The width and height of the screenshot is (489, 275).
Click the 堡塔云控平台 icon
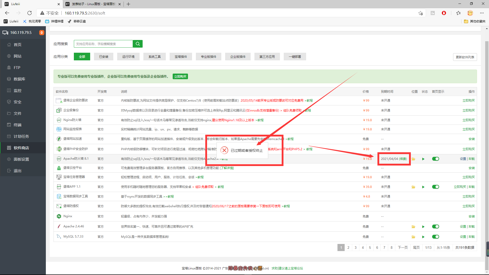pos(59,168)
